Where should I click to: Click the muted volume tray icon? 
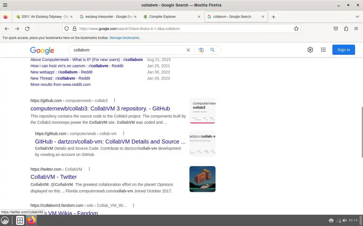point(345,220)
